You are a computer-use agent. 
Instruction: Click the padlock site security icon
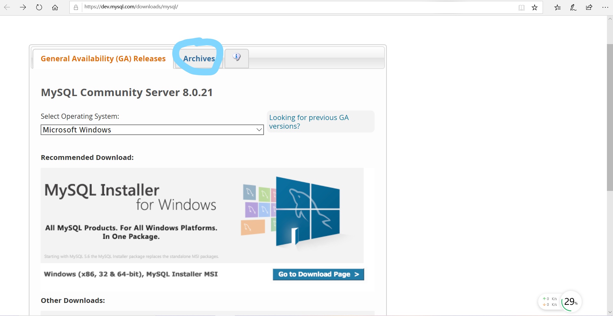pos(76,7)
